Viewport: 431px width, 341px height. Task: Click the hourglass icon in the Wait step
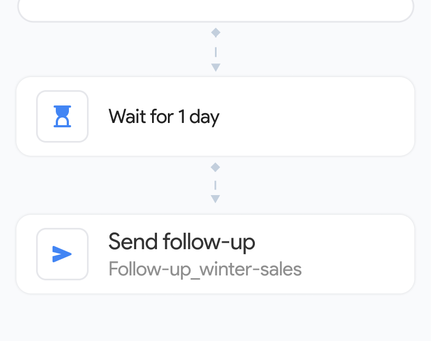tap(62, 116)
